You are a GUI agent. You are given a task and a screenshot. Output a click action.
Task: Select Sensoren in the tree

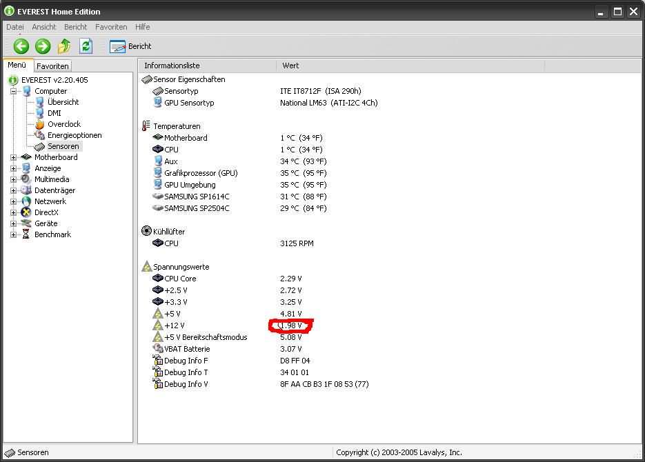tap(63, 146)
